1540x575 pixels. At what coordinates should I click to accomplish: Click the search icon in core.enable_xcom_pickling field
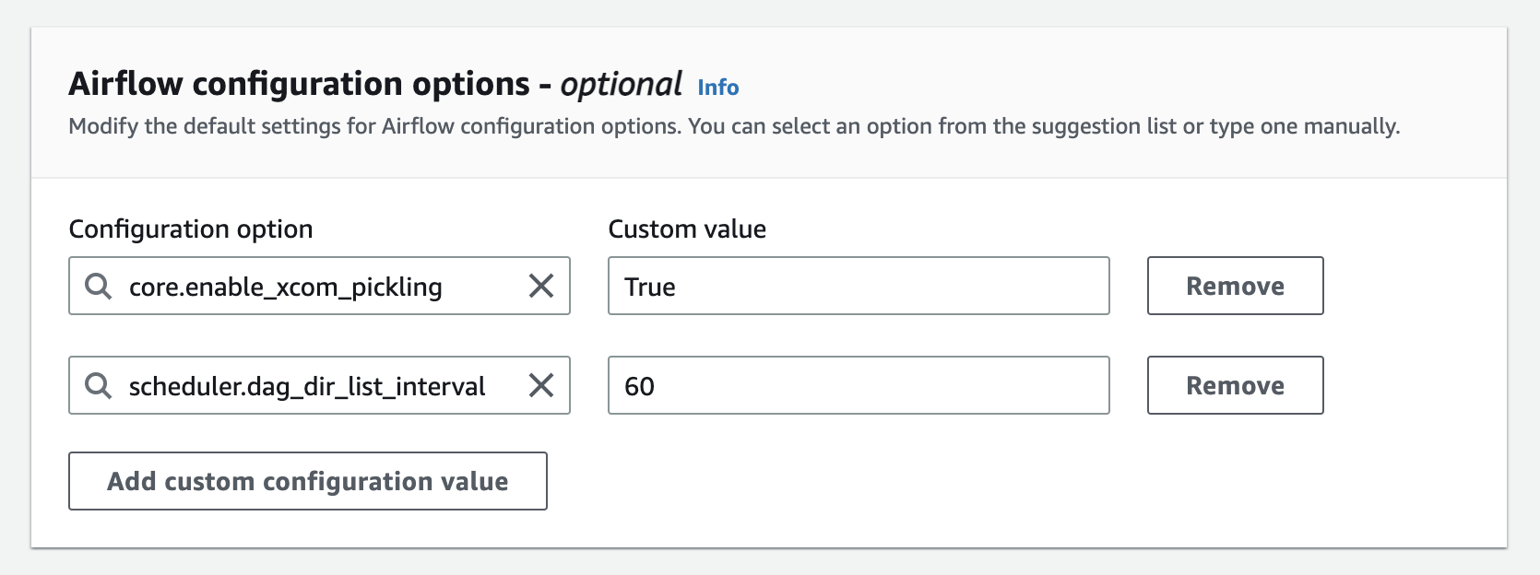point(98,287)
